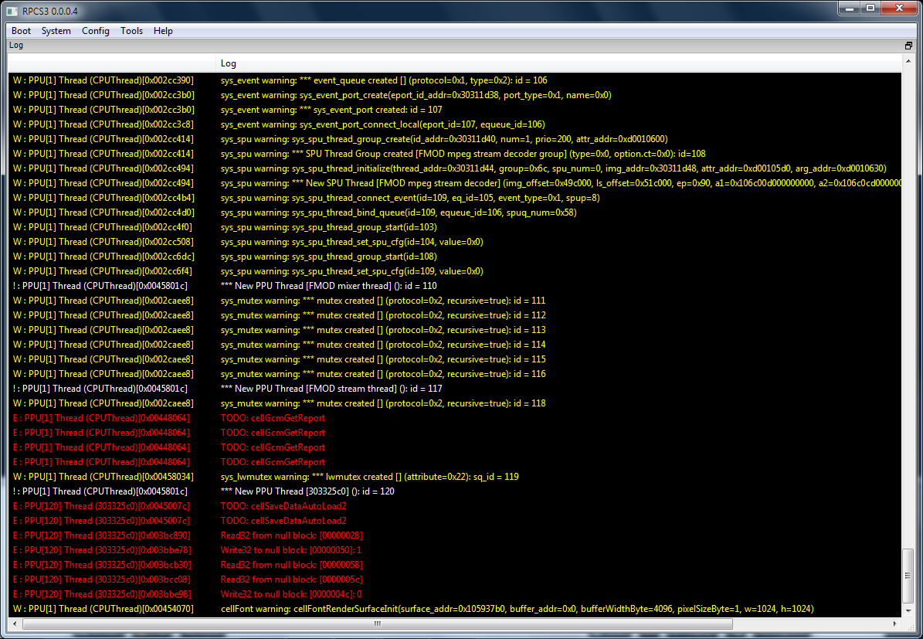This screenshot has width=923, height=639.
Task: Open the System menu
Action: click(56, 31)
